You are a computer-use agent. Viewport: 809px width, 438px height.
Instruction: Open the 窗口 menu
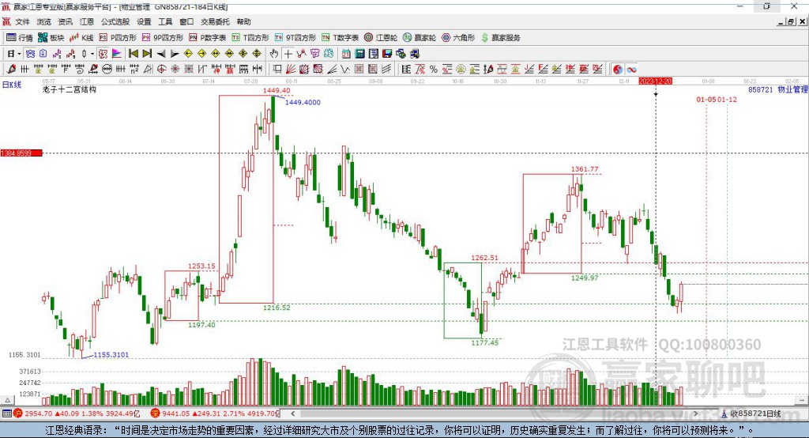(x=186, y=21)
